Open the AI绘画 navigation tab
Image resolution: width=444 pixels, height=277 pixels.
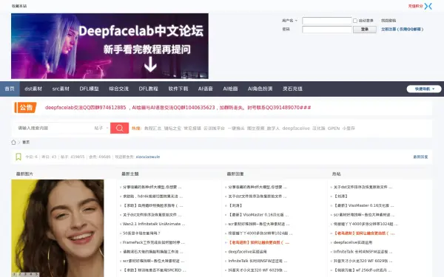pos(230,89)
